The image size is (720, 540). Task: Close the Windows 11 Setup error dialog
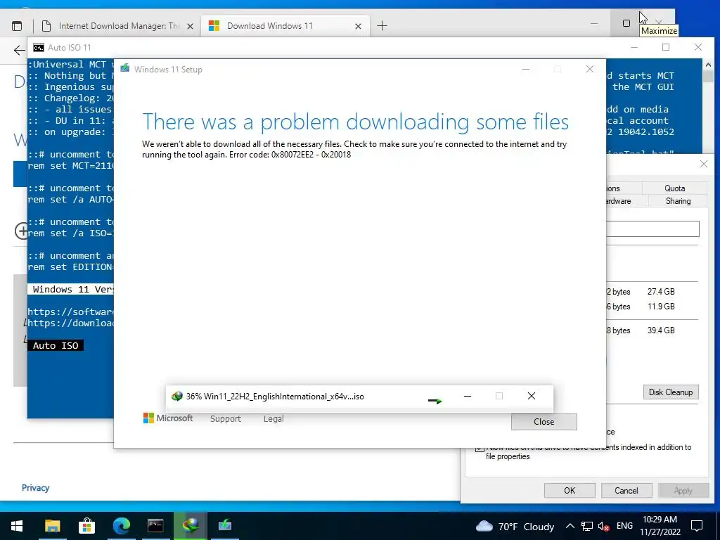click(x=544, y=422)
